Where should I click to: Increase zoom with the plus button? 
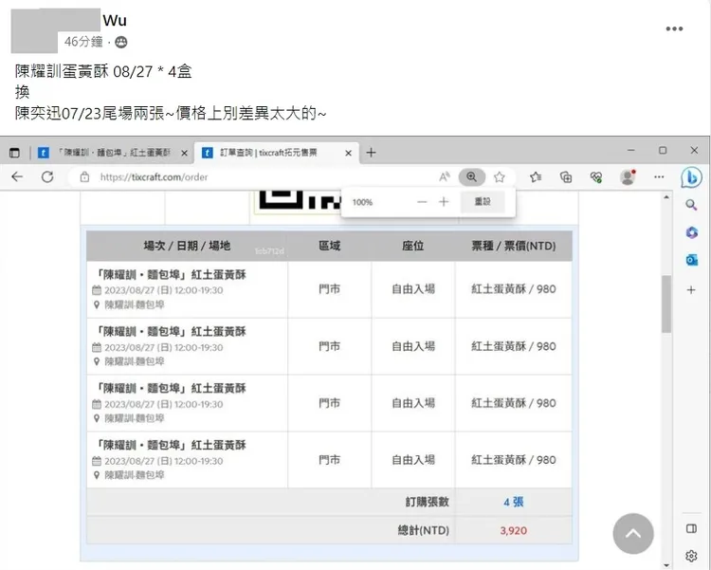444,202
